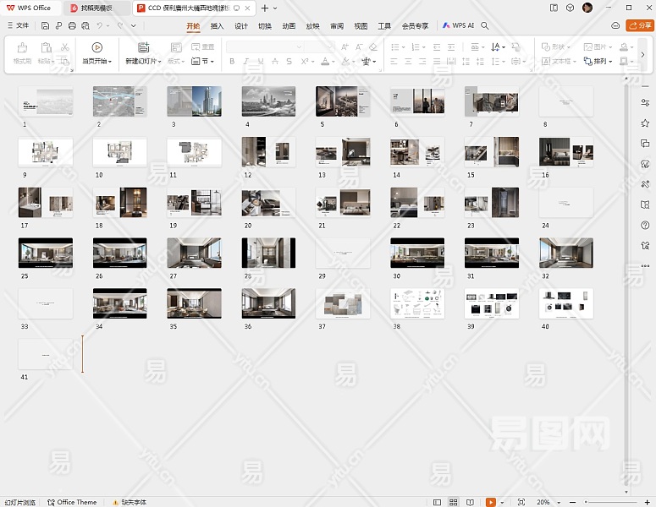This screenshot has width=656, height=507.
Task: Select slide thumbnail number 37
Action: [x=343, y=303]
